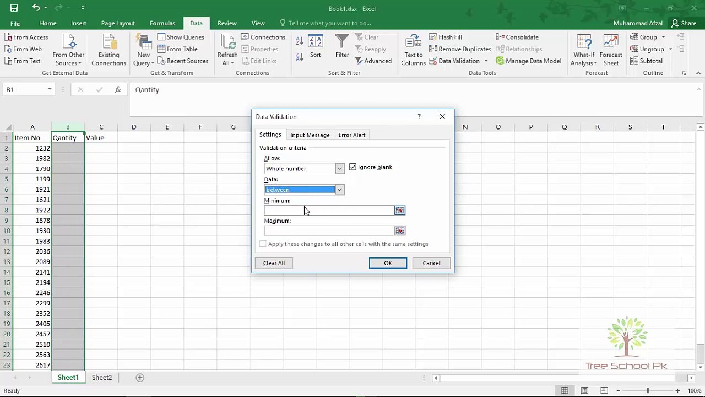Click the Remove Duplicates icon

[x=433, y=49]
